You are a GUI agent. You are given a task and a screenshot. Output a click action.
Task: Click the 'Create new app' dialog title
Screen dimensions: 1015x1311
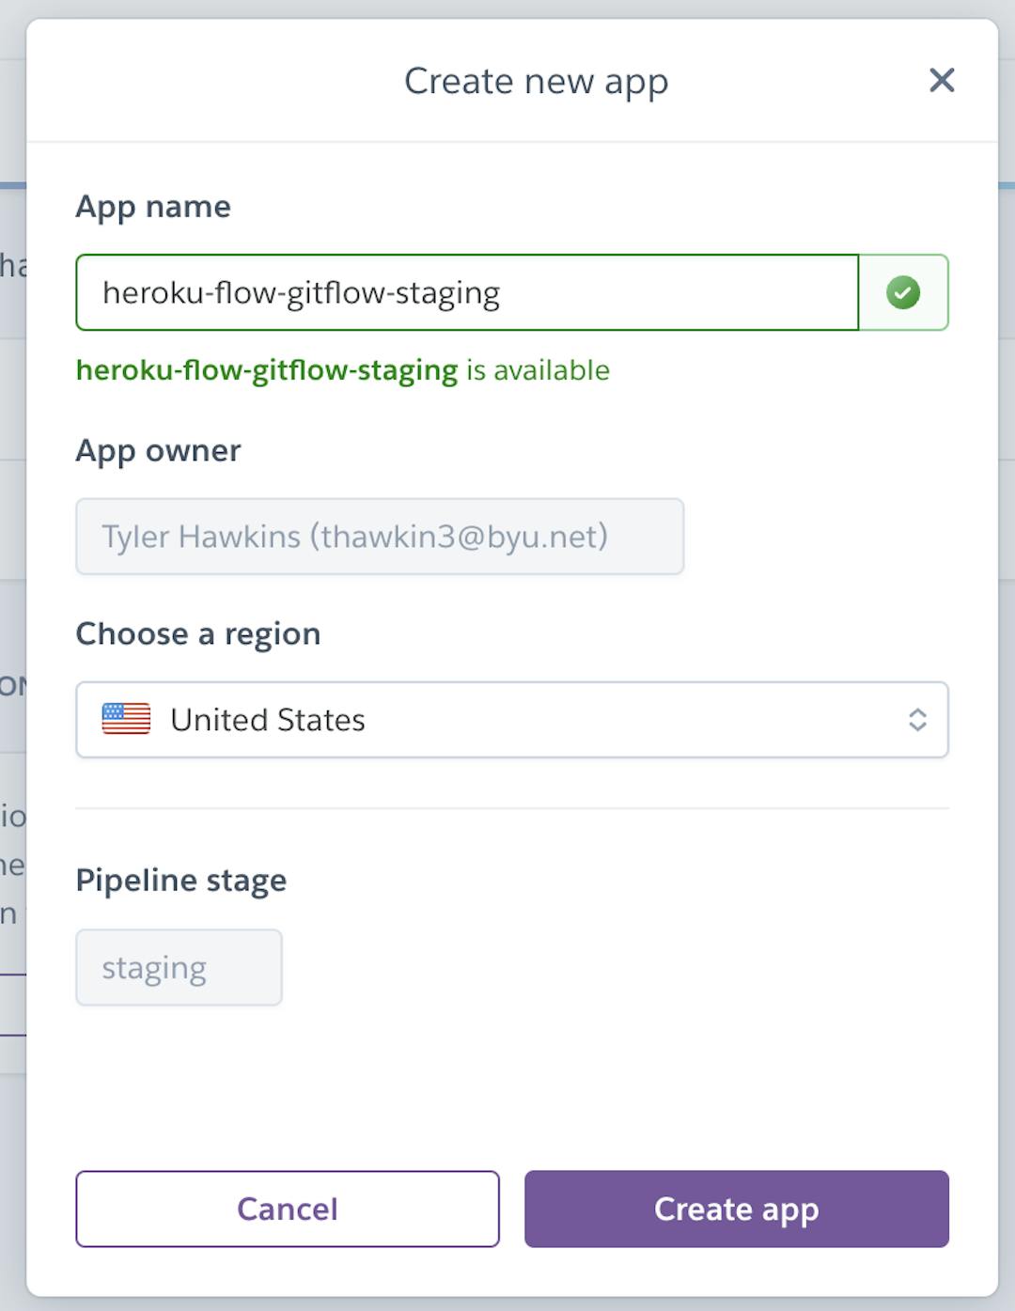click(x=536, y=82)
